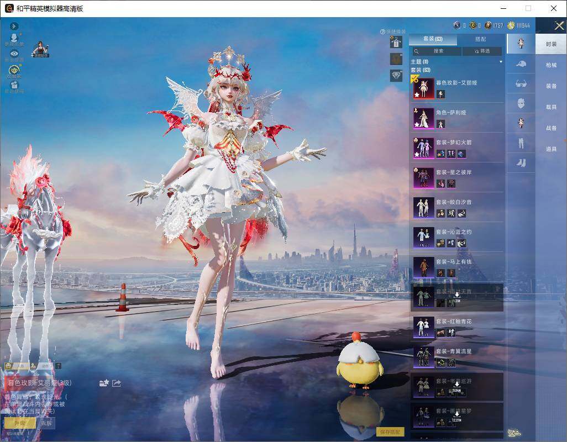567x442 pixels.
Task: Select the 套装-马上有钱 outfit entry
Action: coord(457,267)
